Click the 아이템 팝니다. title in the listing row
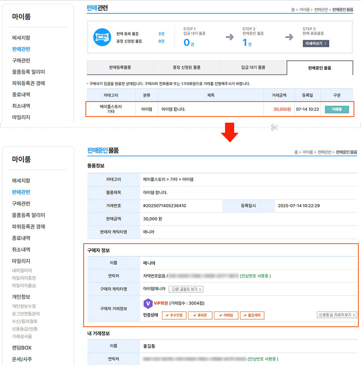This screenshot has width=361, height=365. click(173, 109)
